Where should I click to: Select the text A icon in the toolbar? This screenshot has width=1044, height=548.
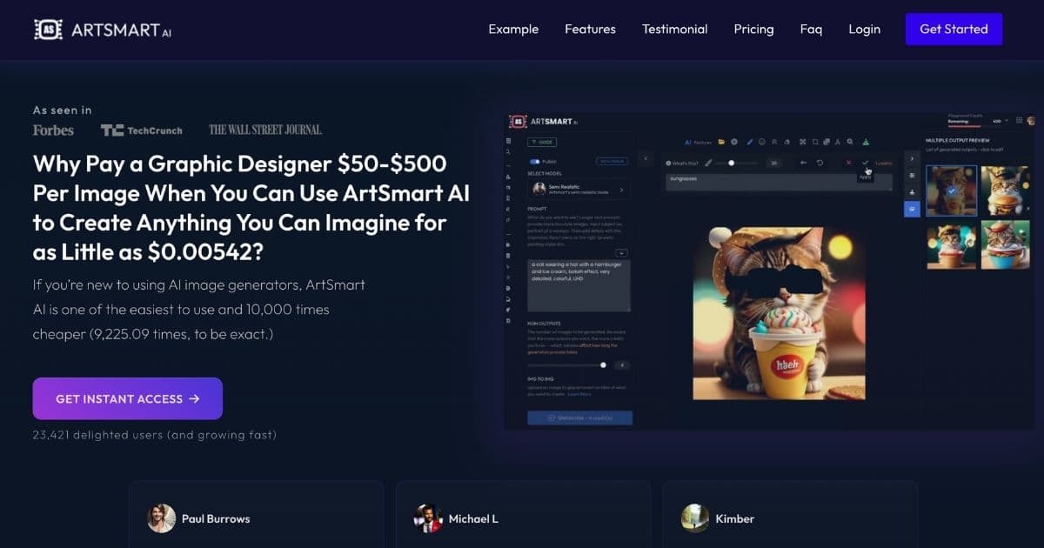click(x=838, y=142)
